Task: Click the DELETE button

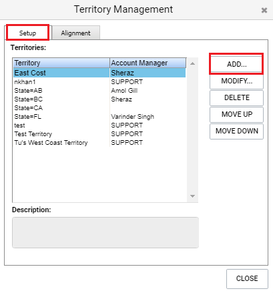Action: pos(236,97)
